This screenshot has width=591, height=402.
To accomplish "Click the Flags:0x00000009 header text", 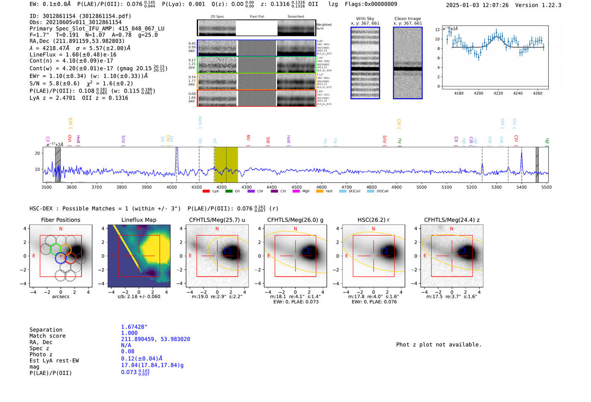I will pos(371,4).
